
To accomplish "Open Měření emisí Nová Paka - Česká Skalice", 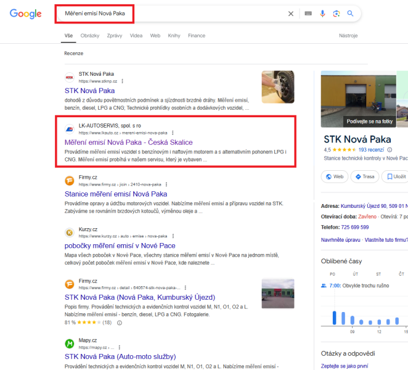I will tap(129, 142).
